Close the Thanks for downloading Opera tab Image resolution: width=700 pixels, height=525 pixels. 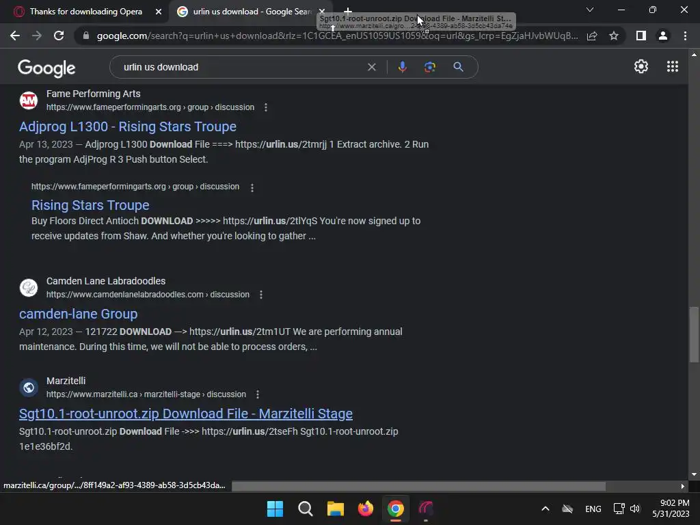coord(159,12)
